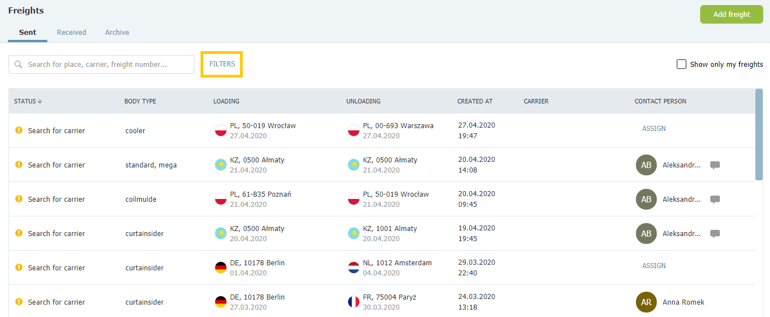The width and height of the screenshot is (770, 317).
Task: Click the UNLOADING column header
Action: [363, 101]
